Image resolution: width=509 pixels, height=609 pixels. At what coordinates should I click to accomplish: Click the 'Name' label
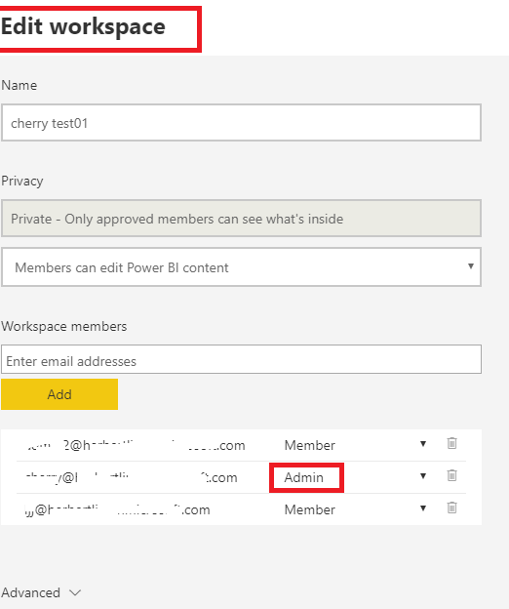coord(19,85)
